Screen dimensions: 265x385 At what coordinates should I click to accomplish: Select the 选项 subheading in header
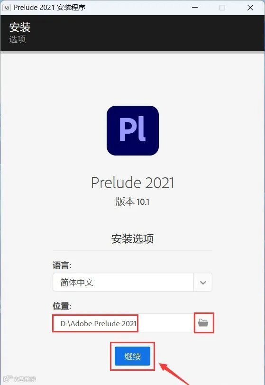tap(18, 39)
